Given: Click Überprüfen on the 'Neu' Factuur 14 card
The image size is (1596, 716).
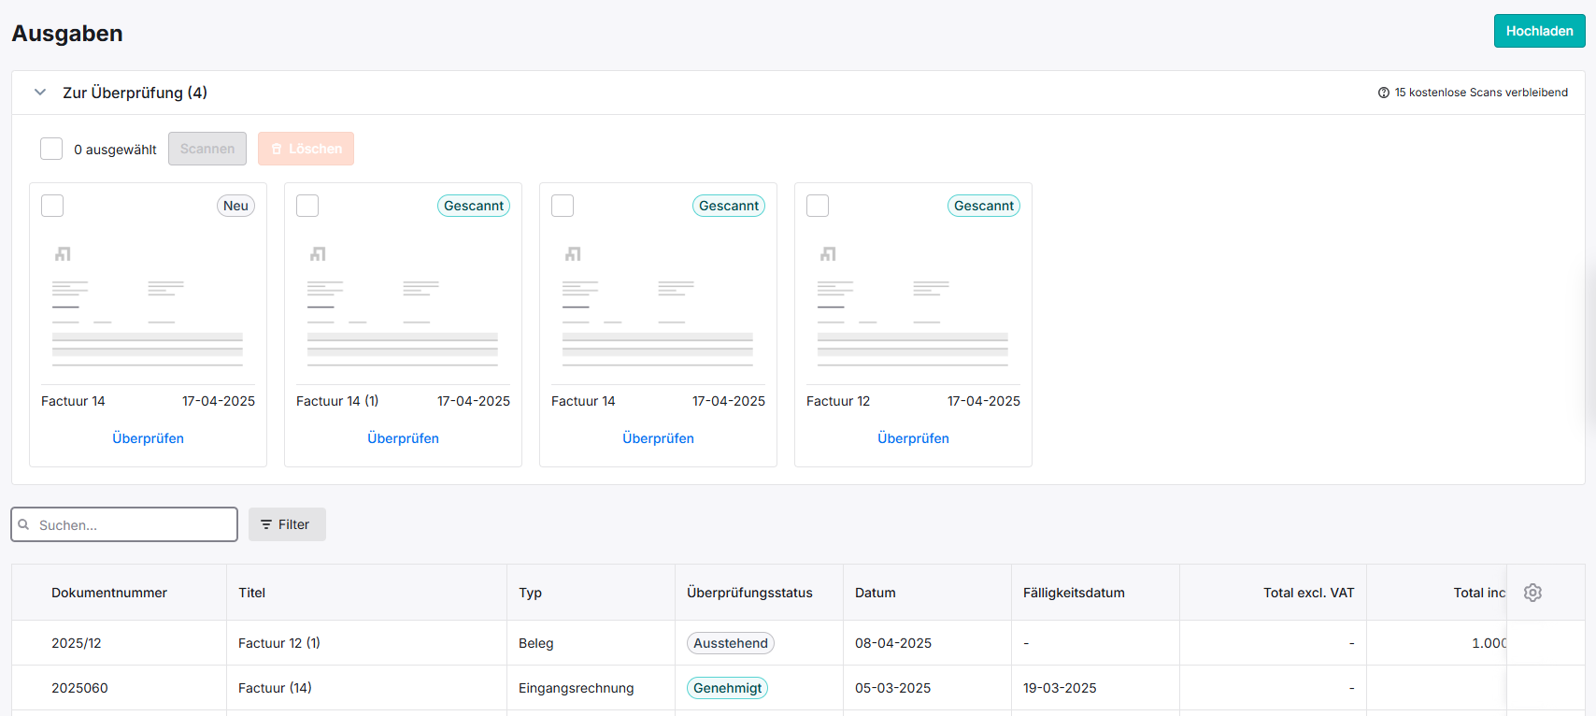Looking at the screenshot, I should pos(148,438).
